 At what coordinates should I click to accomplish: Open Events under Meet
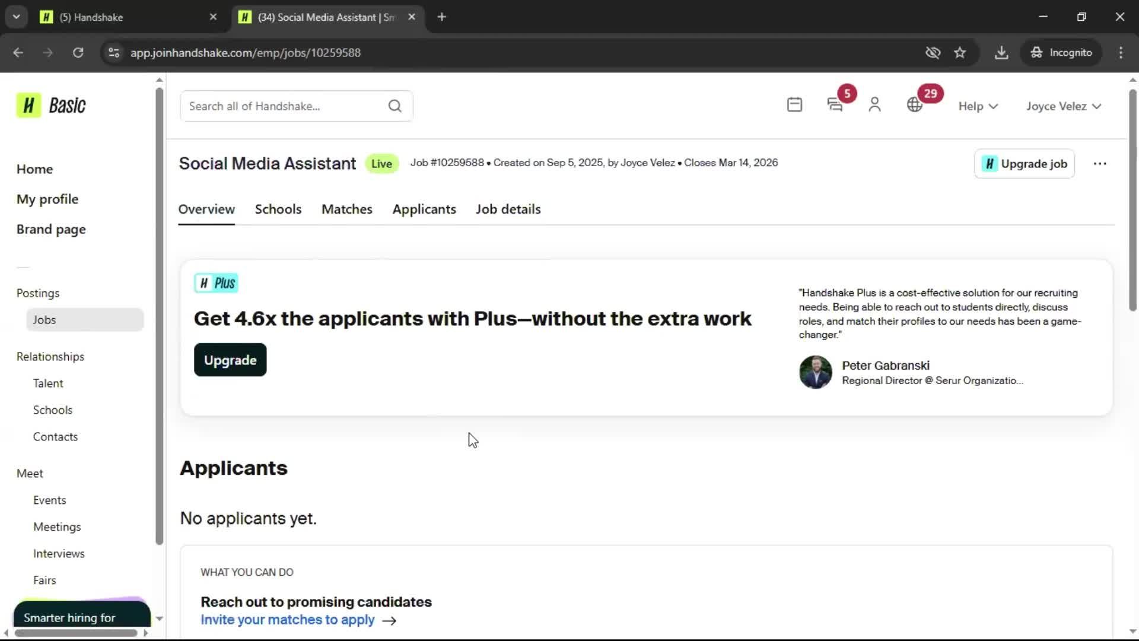(x=49, y=501)
